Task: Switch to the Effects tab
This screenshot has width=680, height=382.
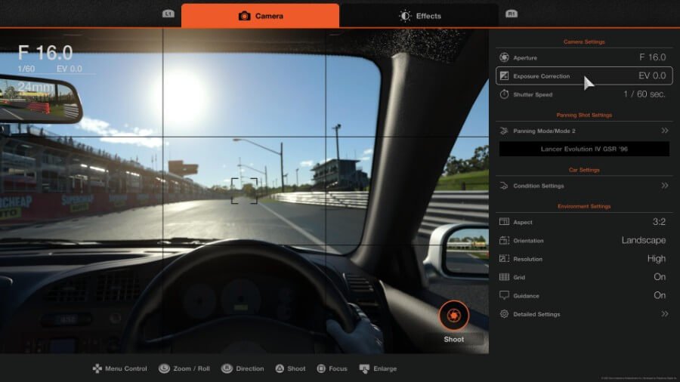Action: point(419,16)
